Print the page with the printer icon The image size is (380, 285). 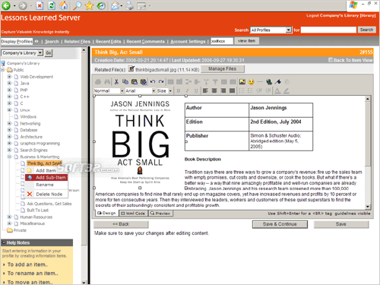130,5
